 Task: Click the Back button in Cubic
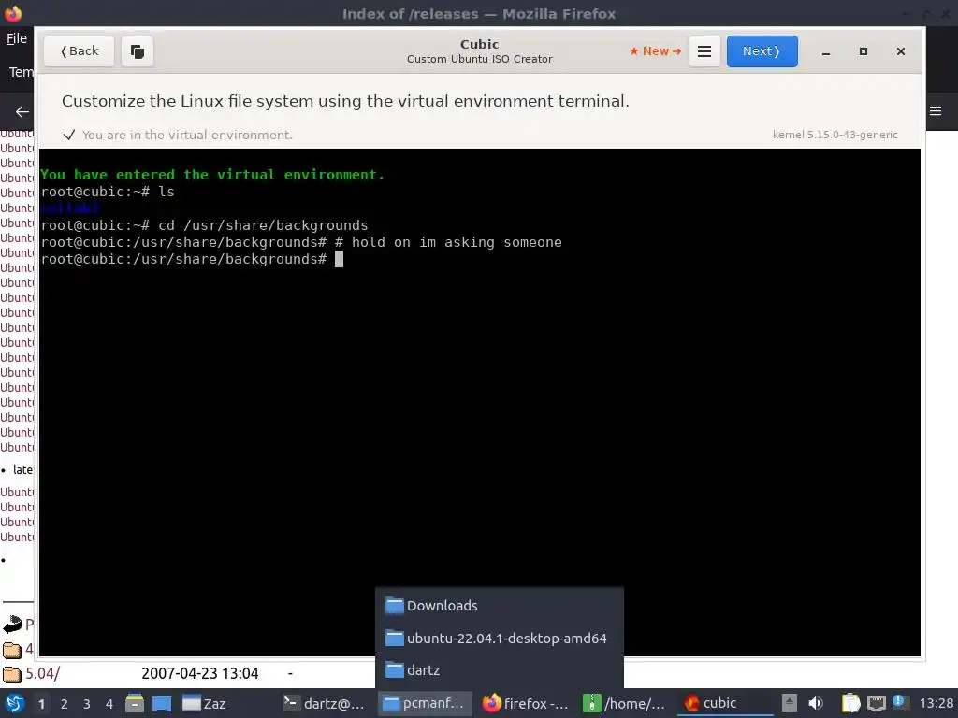79,51
